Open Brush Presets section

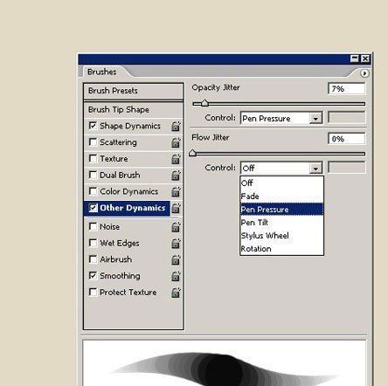pyautogui.click(x=134, y=91)
